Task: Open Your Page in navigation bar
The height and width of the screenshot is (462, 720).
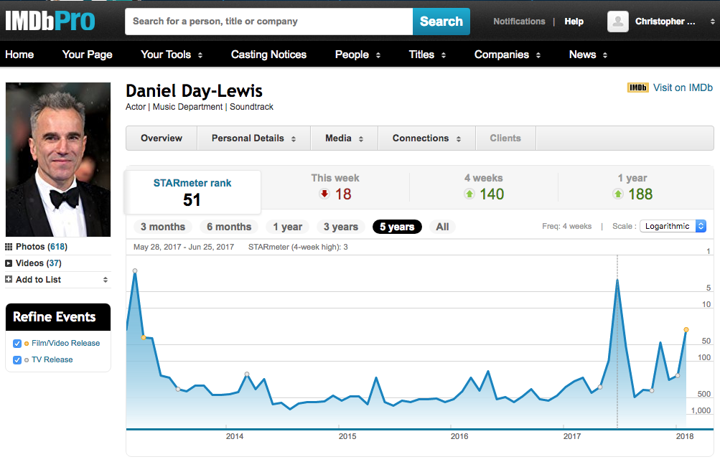Action: click(x=88, y=55)
